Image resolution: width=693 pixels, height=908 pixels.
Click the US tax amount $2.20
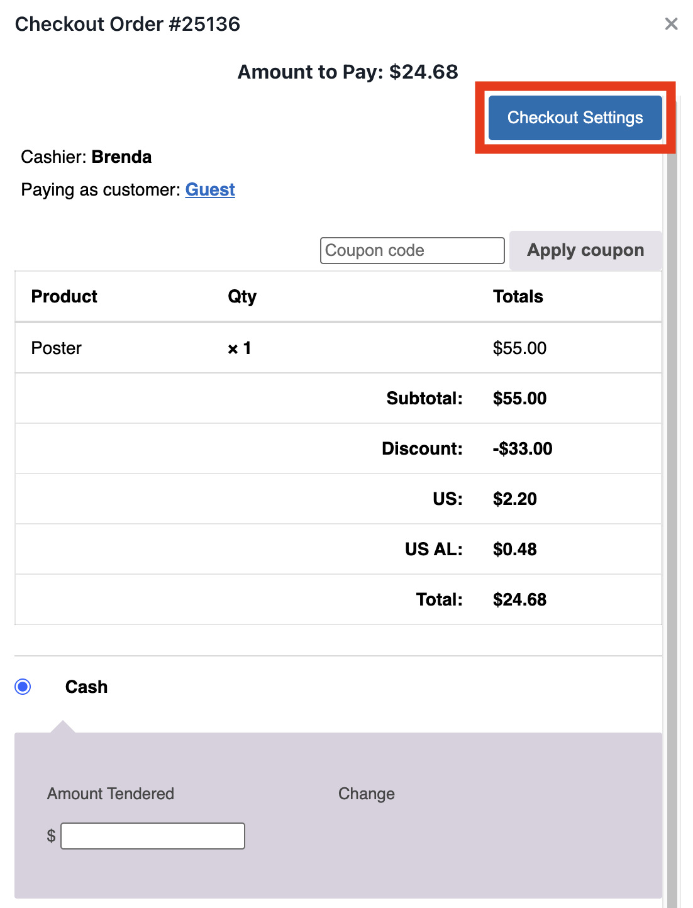pyautogui.click(x=514, y=499)
